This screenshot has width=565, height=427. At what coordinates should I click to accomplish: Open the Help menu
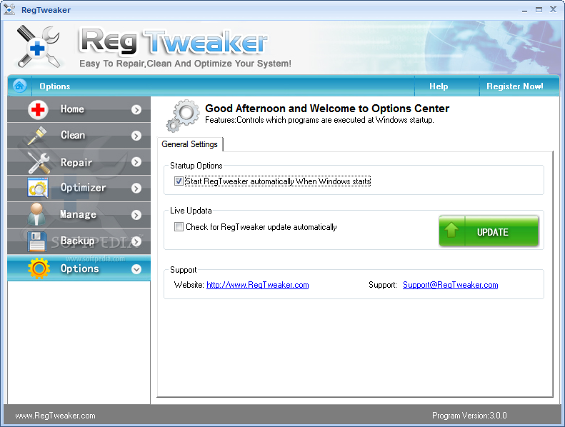point(439,86)
